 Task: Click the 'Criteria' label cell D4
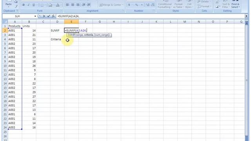point(57,39)
